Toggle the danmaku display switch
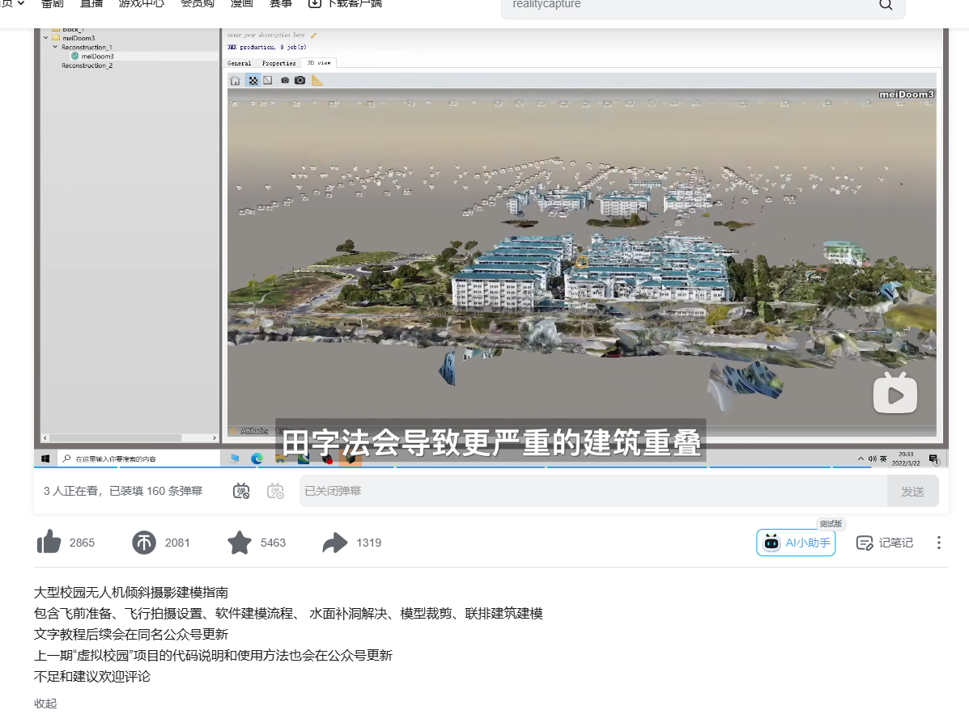 241,491
